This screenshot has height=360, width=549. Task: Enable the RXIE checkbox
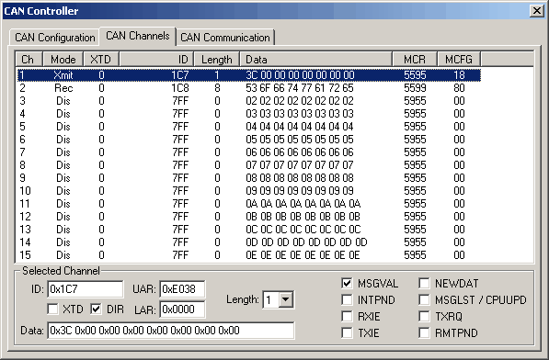347,316
